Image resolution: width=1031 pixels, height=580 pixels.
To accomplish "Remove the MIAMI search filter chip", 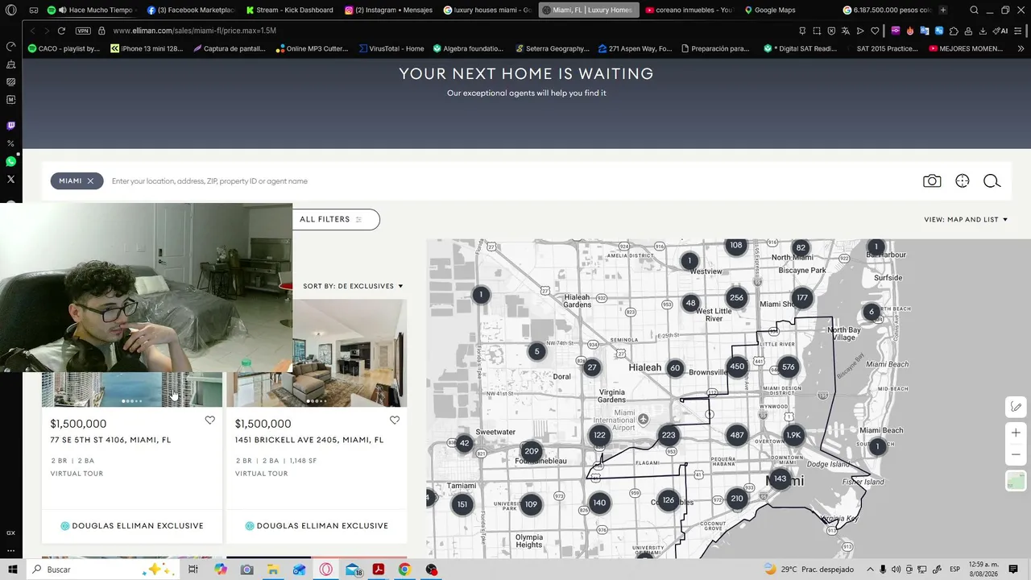I will click(90, 181).
